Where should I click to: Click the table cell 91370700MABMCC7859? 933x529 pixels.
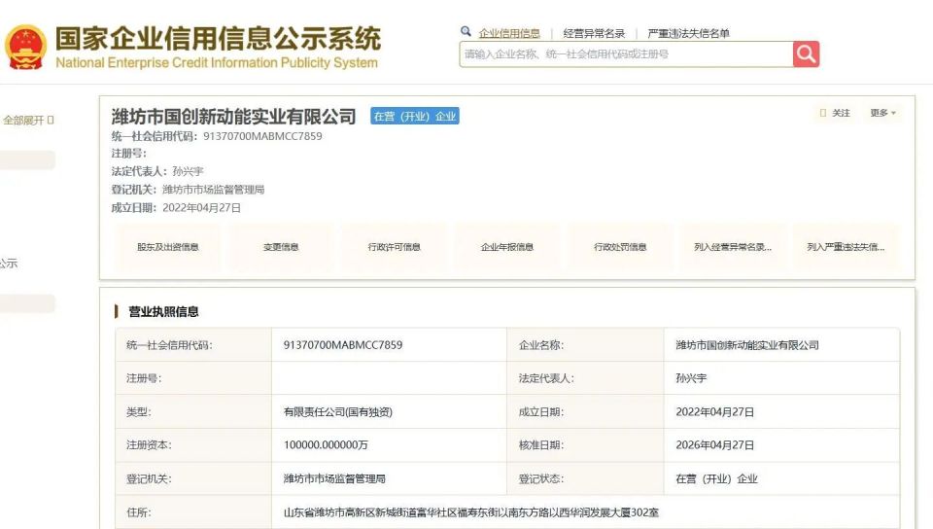[343, 345]
